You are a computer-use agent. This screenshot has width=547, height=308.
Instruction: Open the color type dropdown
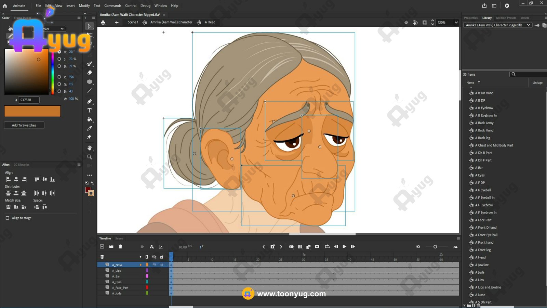tap(62, 29)
